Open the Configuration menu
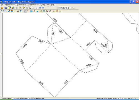 pos(45,5)
